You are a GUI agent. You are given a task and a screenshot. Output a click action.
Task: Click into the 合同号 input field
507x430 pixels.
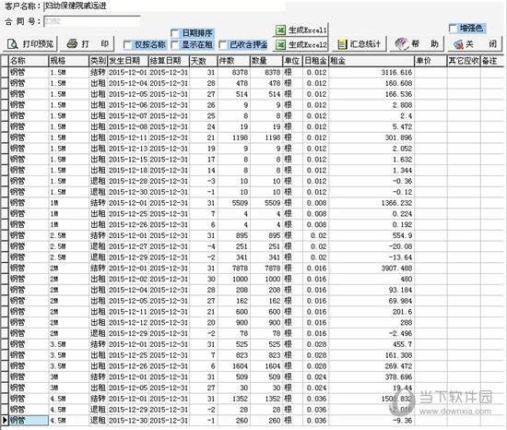92,21
